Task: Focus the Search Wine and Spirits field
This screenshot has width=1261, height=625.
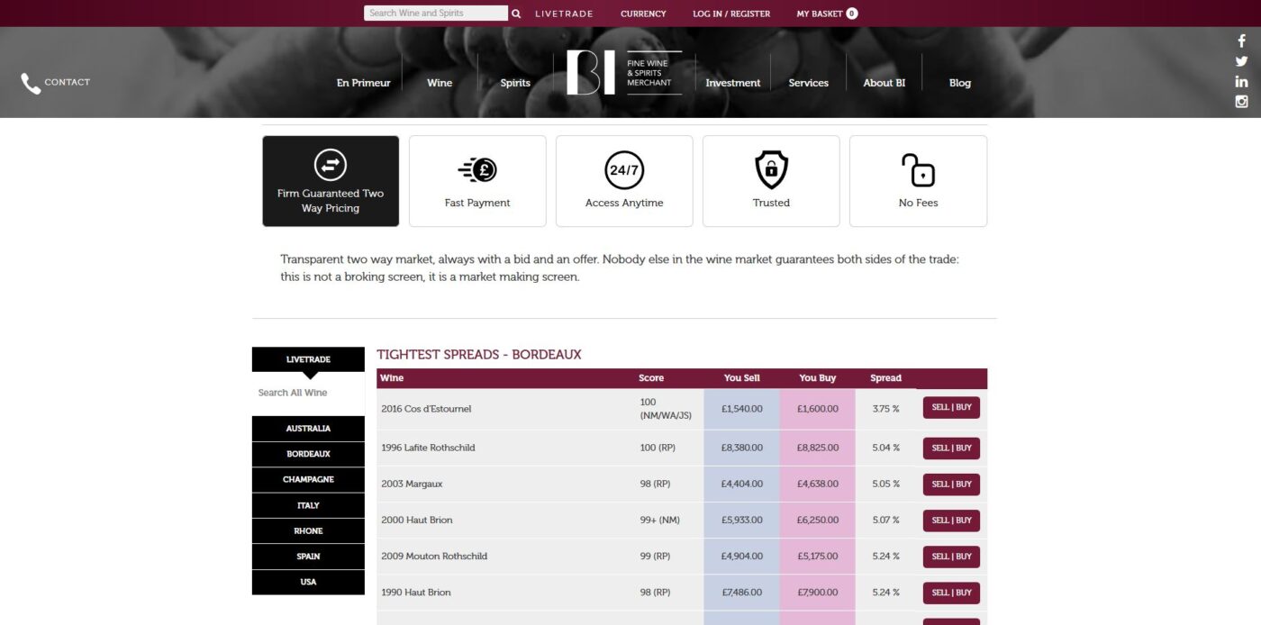Action: pyautogui.click(x=436, y=14)
